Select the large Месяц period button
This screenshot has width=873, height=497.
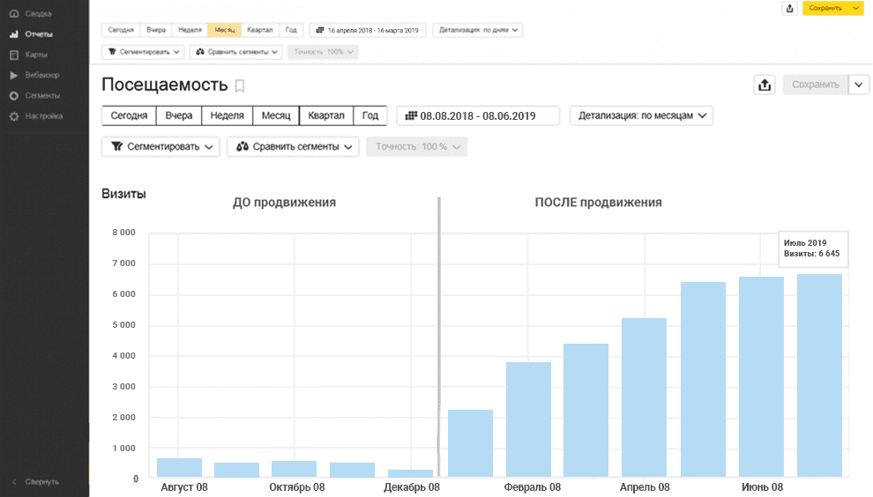click(276, 115)
